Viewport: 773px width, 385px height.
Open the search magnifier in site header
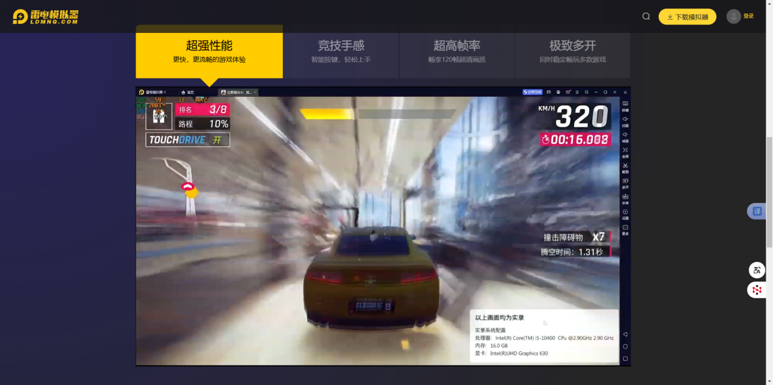(x=646, y=16)
